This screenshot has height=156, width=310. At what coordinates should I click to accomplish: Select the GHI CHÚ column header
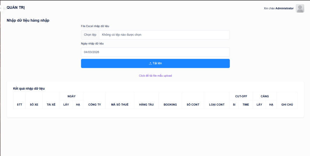coord(287,104)
